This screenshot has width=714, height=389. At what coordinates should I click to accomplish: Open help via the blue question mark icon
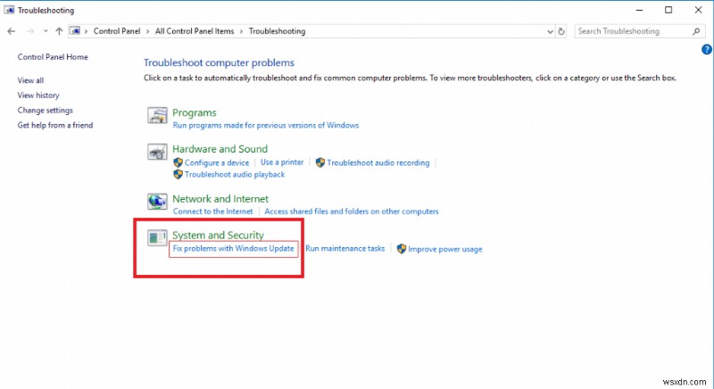click(x=707, y=50)
